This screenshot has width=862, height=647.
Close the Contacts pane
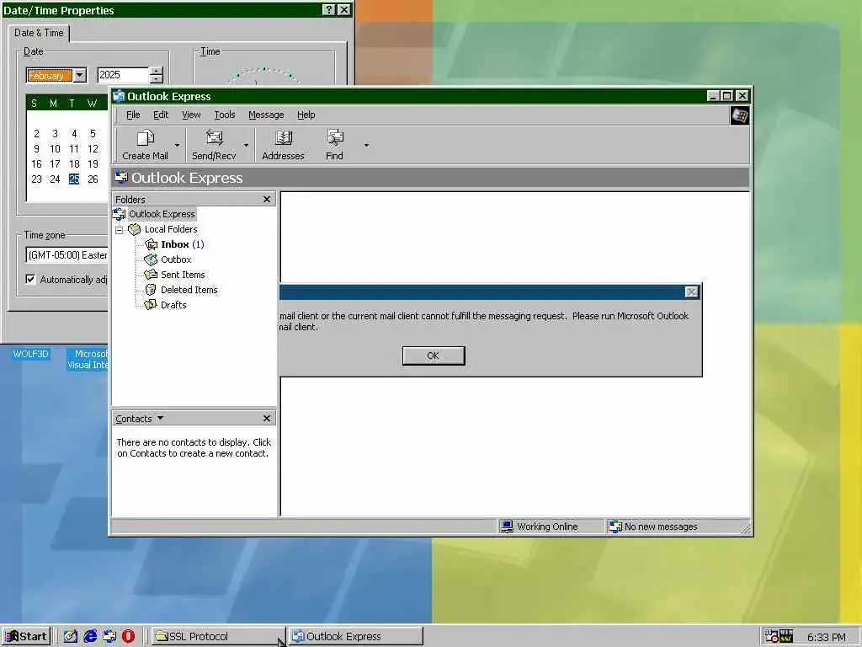click(267, 418)
